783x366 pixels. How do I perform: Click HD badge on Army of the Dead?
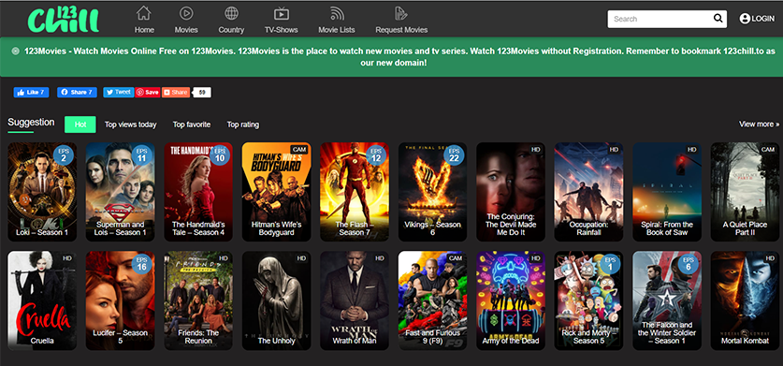coord(536,258)
